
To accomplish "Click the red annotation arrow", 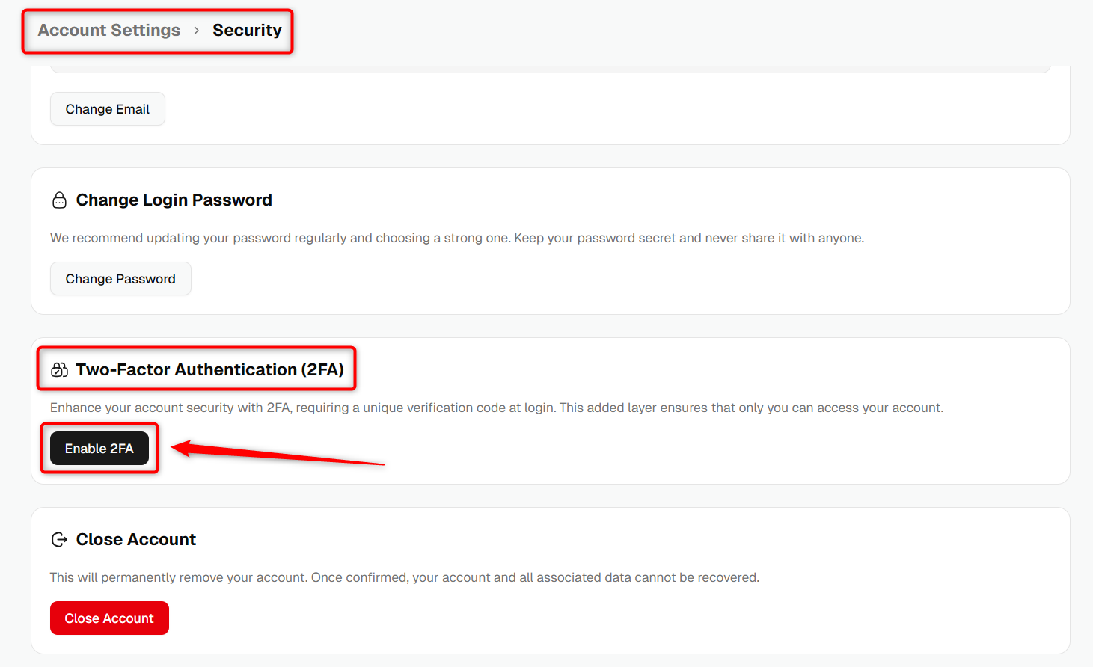I will pyautogui.click(x=278, y=452).
